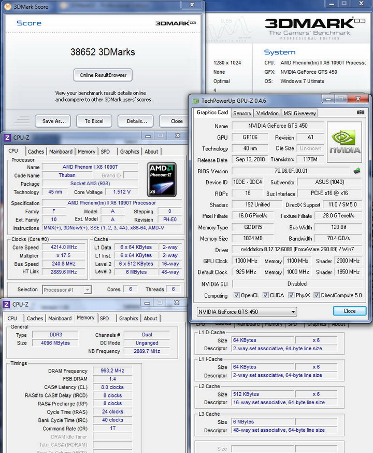The width and height of the screenshot is (373, 453).
Task: Click the Subvendor value ASUS (1043)
Action: click(x=329, y=182)
